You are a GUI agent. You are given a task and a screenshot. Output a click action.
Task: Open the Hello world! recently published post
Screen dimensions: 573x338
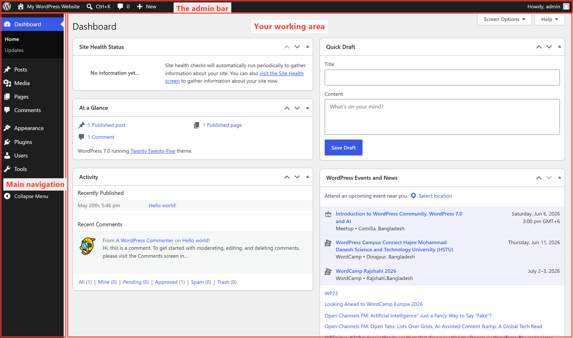[x=163, y=206]
